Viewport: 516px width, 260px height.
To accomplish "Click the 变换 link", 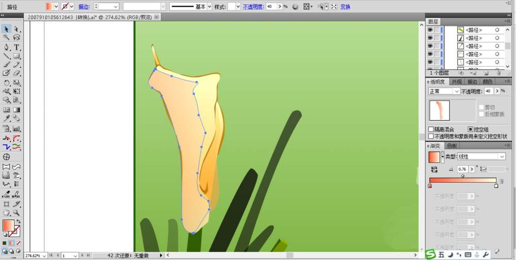I will (x=345, y=7).
